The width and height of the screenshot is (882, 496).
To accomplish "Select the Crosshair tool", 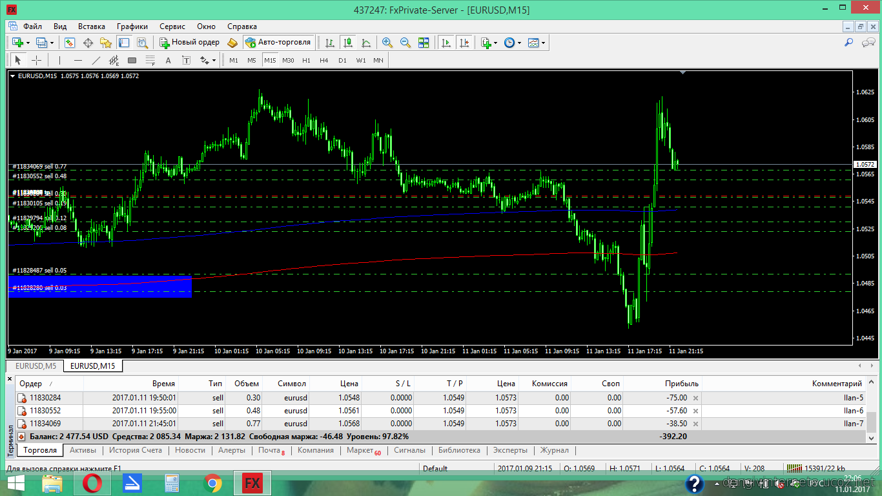I will point(37,60).
